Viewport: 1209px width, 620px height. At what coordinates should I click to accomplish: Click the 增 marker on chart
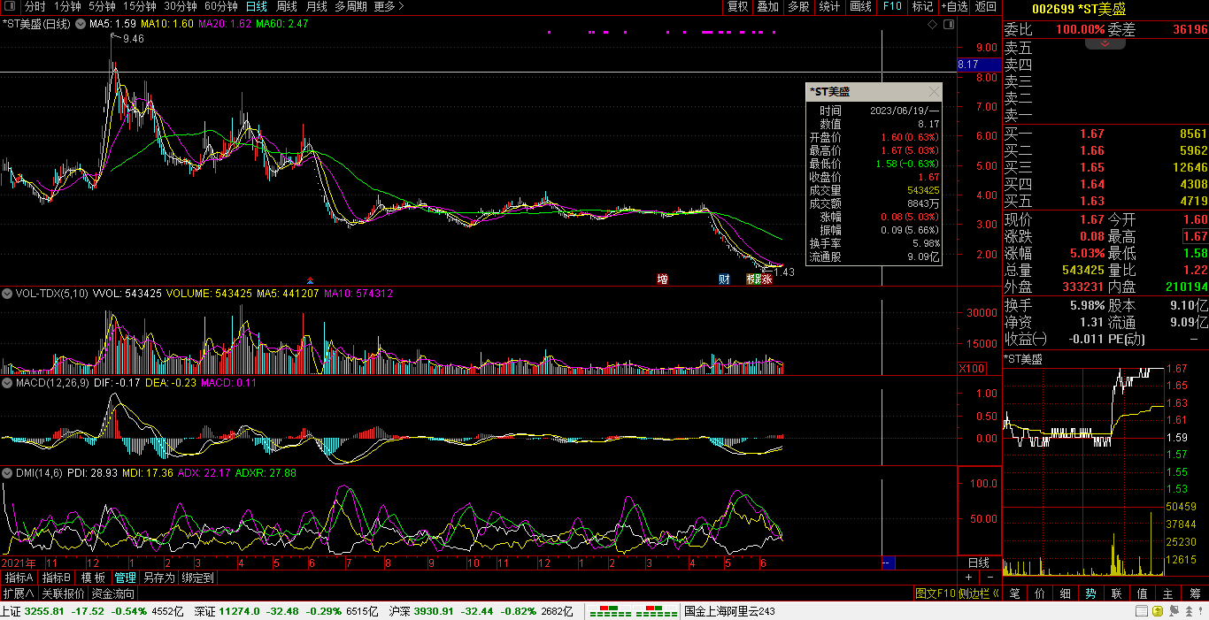coord(662,279)
